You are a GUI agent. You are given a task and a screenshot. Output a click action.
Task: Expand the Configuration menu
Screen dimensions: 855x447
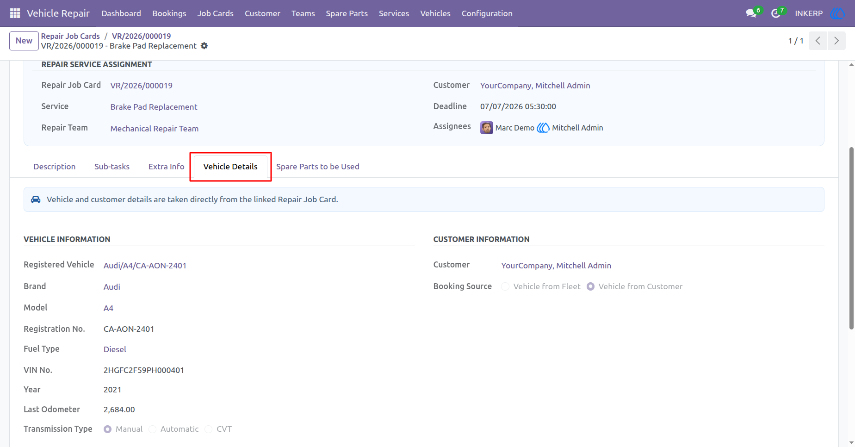click(x=487, y=13)
